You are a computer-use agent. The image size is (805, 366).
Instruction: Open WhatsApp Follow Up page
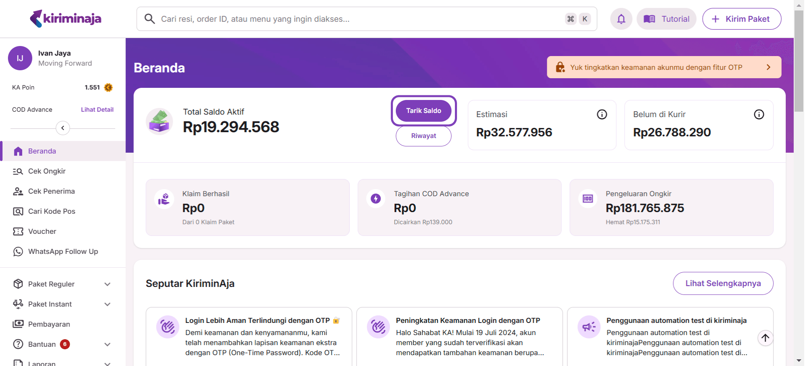(x=63, y=251)
